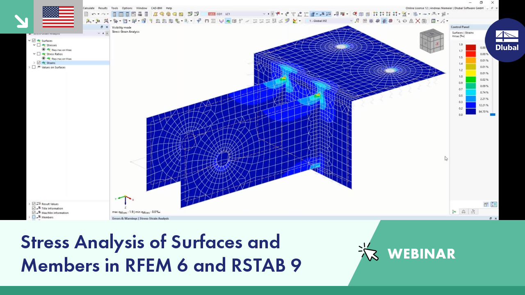Enable the Stresses checkbox

39,45
